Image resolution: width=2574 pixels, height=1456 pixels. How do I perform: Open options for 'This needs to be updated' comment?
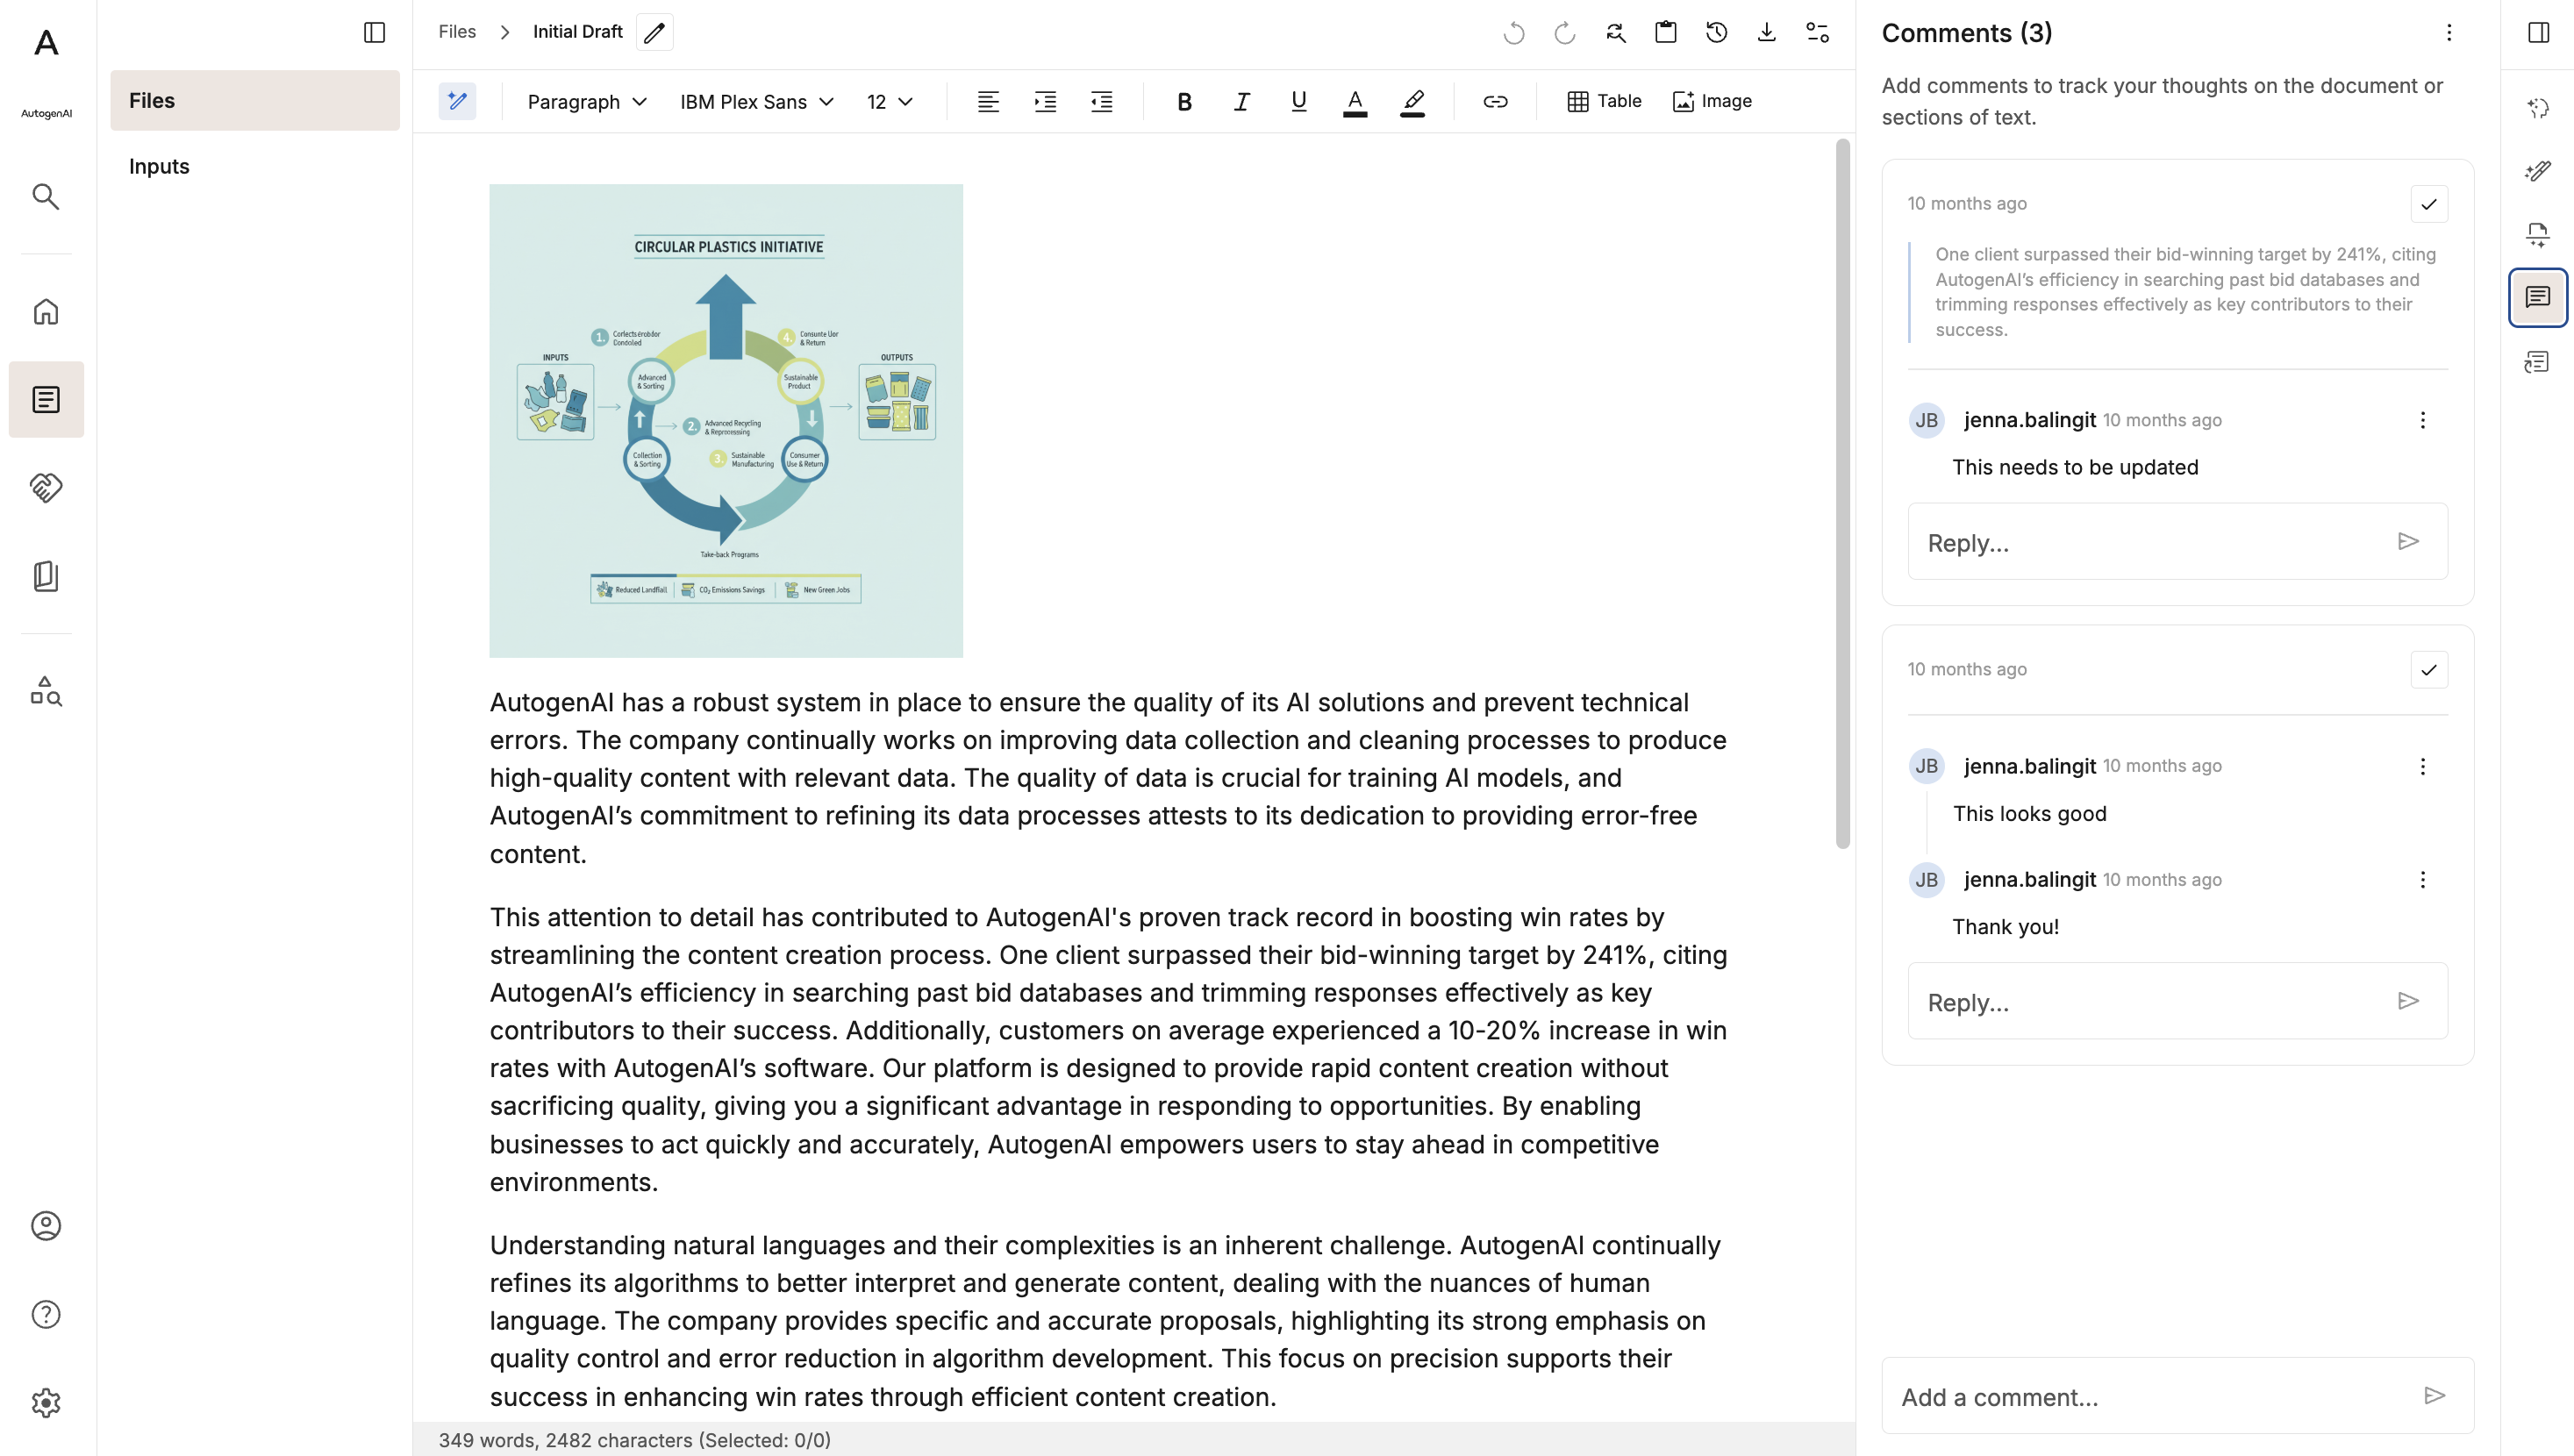pyautogui.click(x=2423, y=420)
